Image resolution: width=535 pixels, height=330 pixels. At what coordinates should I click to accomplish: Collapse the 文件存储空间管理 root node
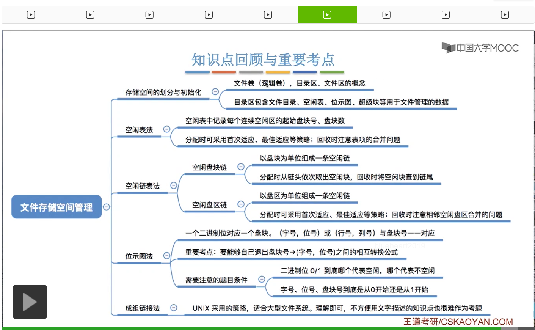[107, 207]
